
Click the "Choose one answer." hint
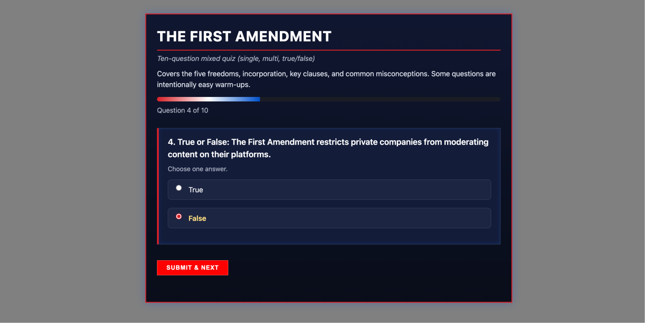[198, 169]
